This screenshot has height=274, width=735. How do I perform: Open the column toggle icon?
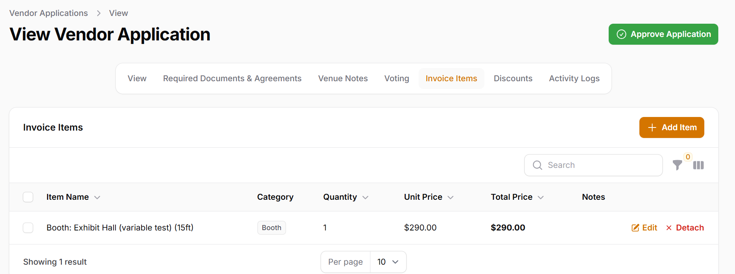698,165
